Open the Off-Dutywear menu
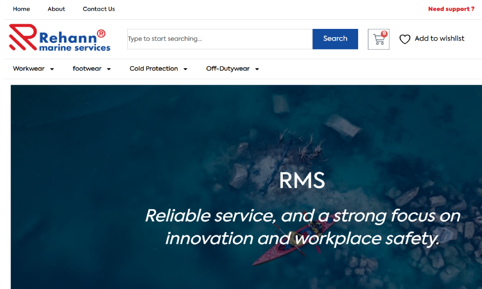The width and height of the screenshot is (482, 289). pos(228,68)
